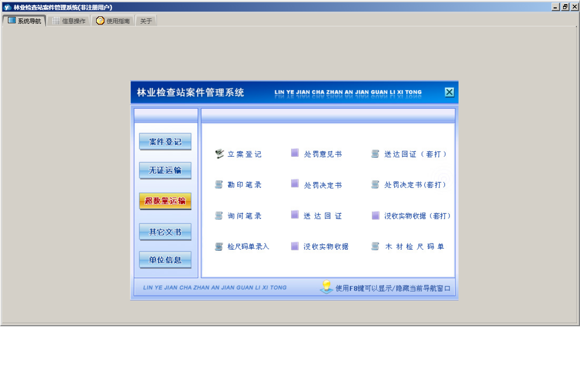Open 立案登记 link

coord(244,154)
